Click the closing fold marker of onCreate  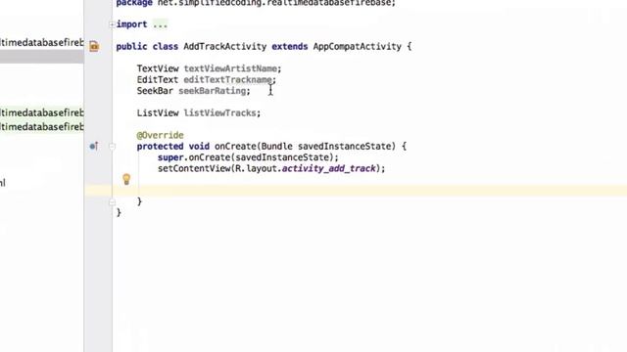coord(112,202)
